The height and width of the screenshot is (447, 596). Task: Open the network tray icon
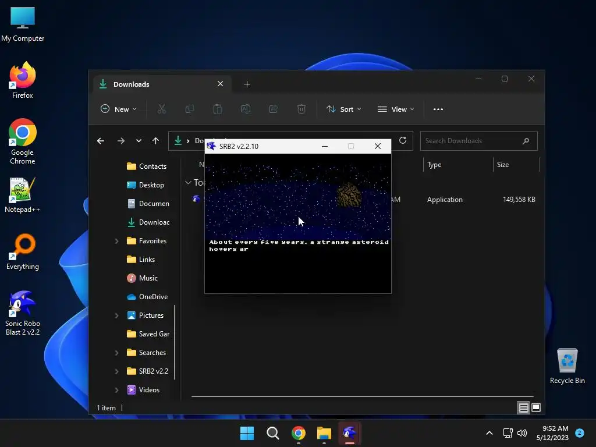coord(508,433)
